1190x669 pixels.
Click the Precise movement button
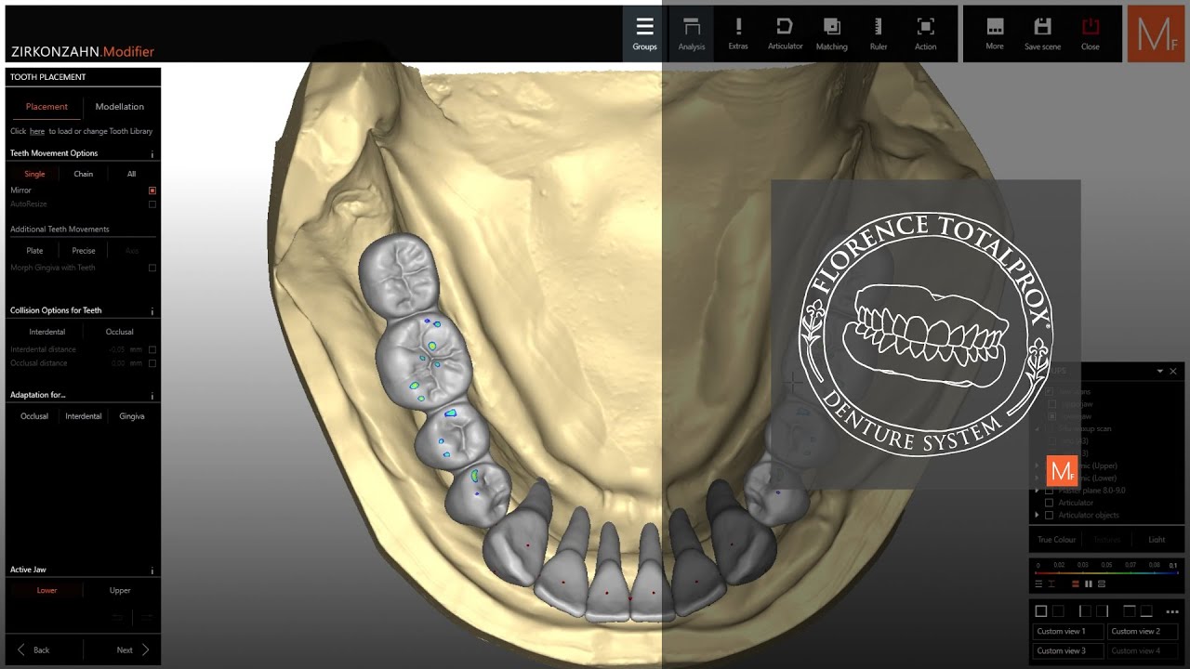point(84,251)
